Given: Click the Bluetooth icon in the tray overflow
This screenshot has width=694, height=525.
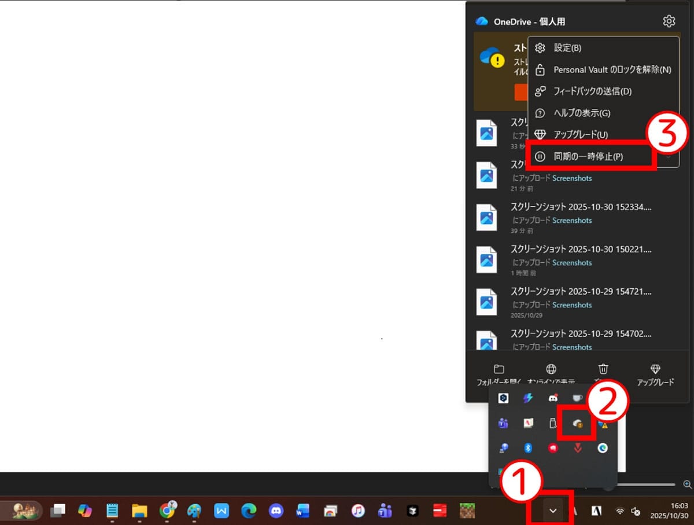Looking at the screenshot, I should click(x=527, y=448).
